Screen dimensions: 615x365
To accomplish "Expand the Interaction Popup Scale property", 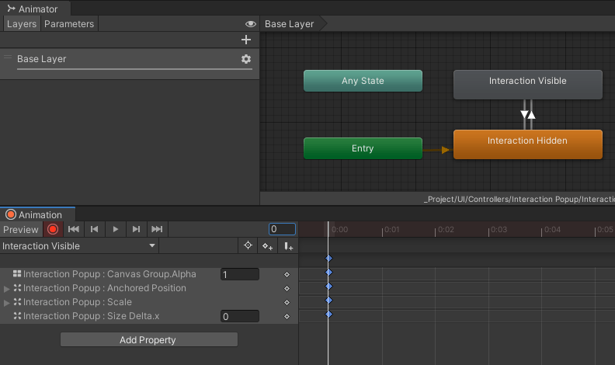I will pos(7,302).
